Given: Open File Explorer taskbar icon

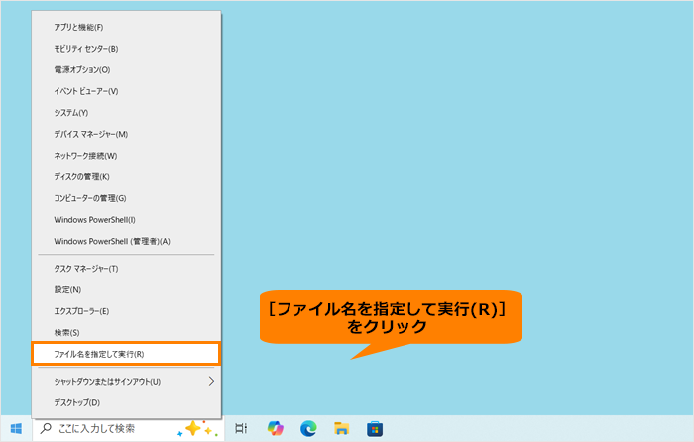Looking at the screenshot, I should (342, 428).
